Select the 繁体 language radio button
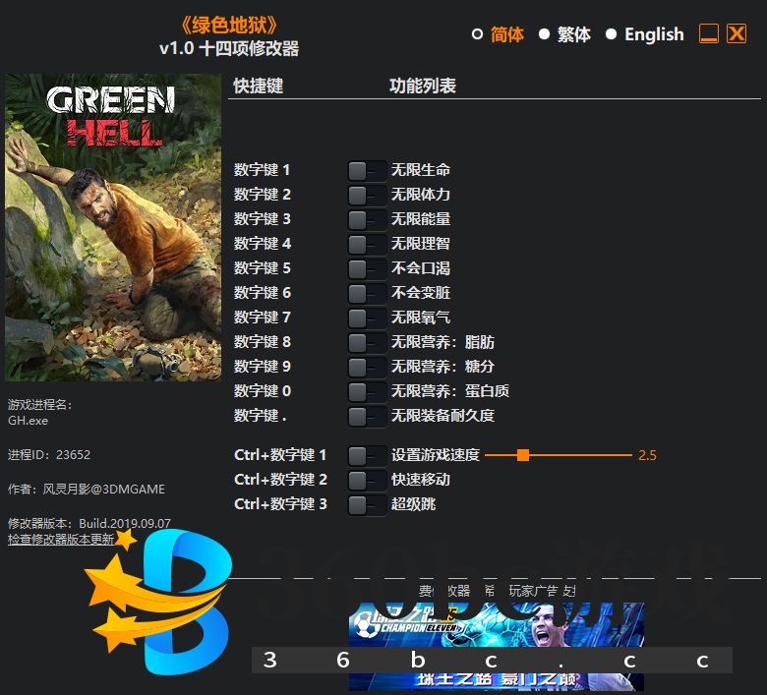767x695 pixels. point(544,34)
